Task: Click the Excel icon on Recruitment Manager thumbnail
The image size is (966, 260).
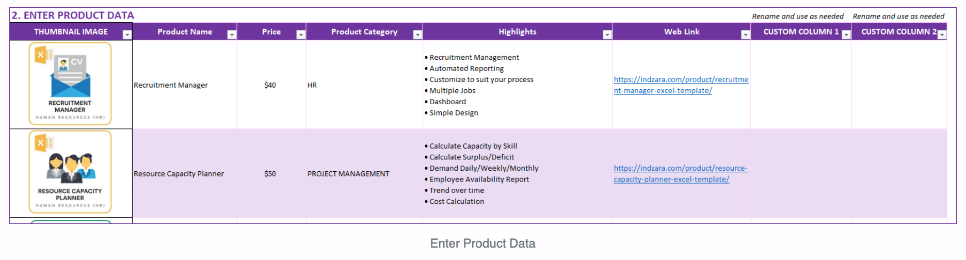Action: [x=44, y=55]
